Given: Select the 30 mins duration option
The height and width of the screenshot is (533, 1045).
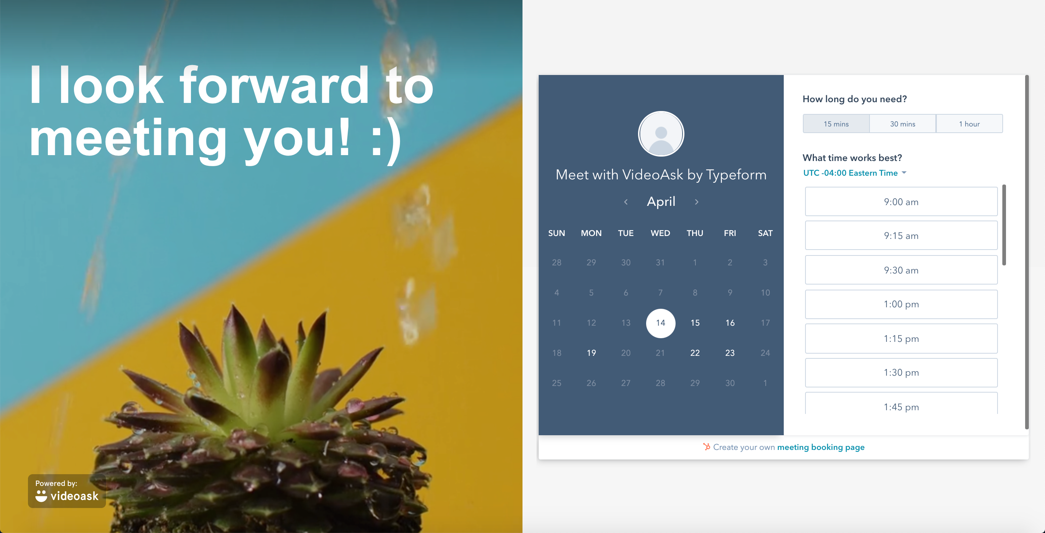Looking at the screenshot, I should coord(902,124).
